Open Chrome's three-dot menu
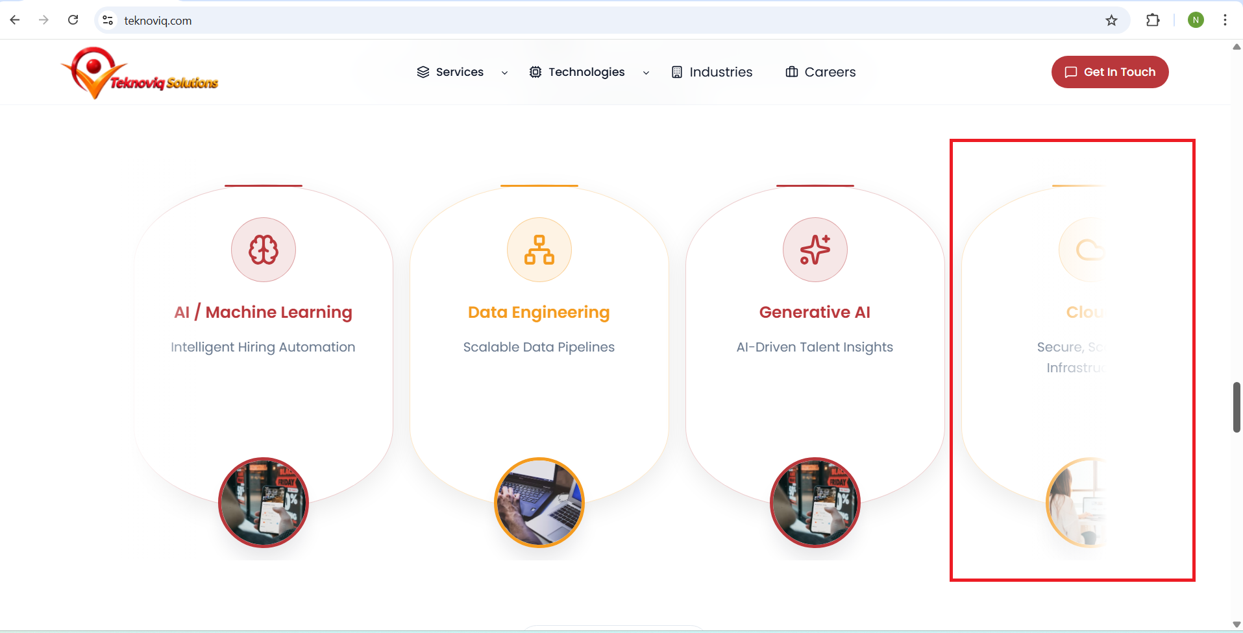Image resolution: width=1243 pixels, height=633 pixels. tap(1225, 20)
